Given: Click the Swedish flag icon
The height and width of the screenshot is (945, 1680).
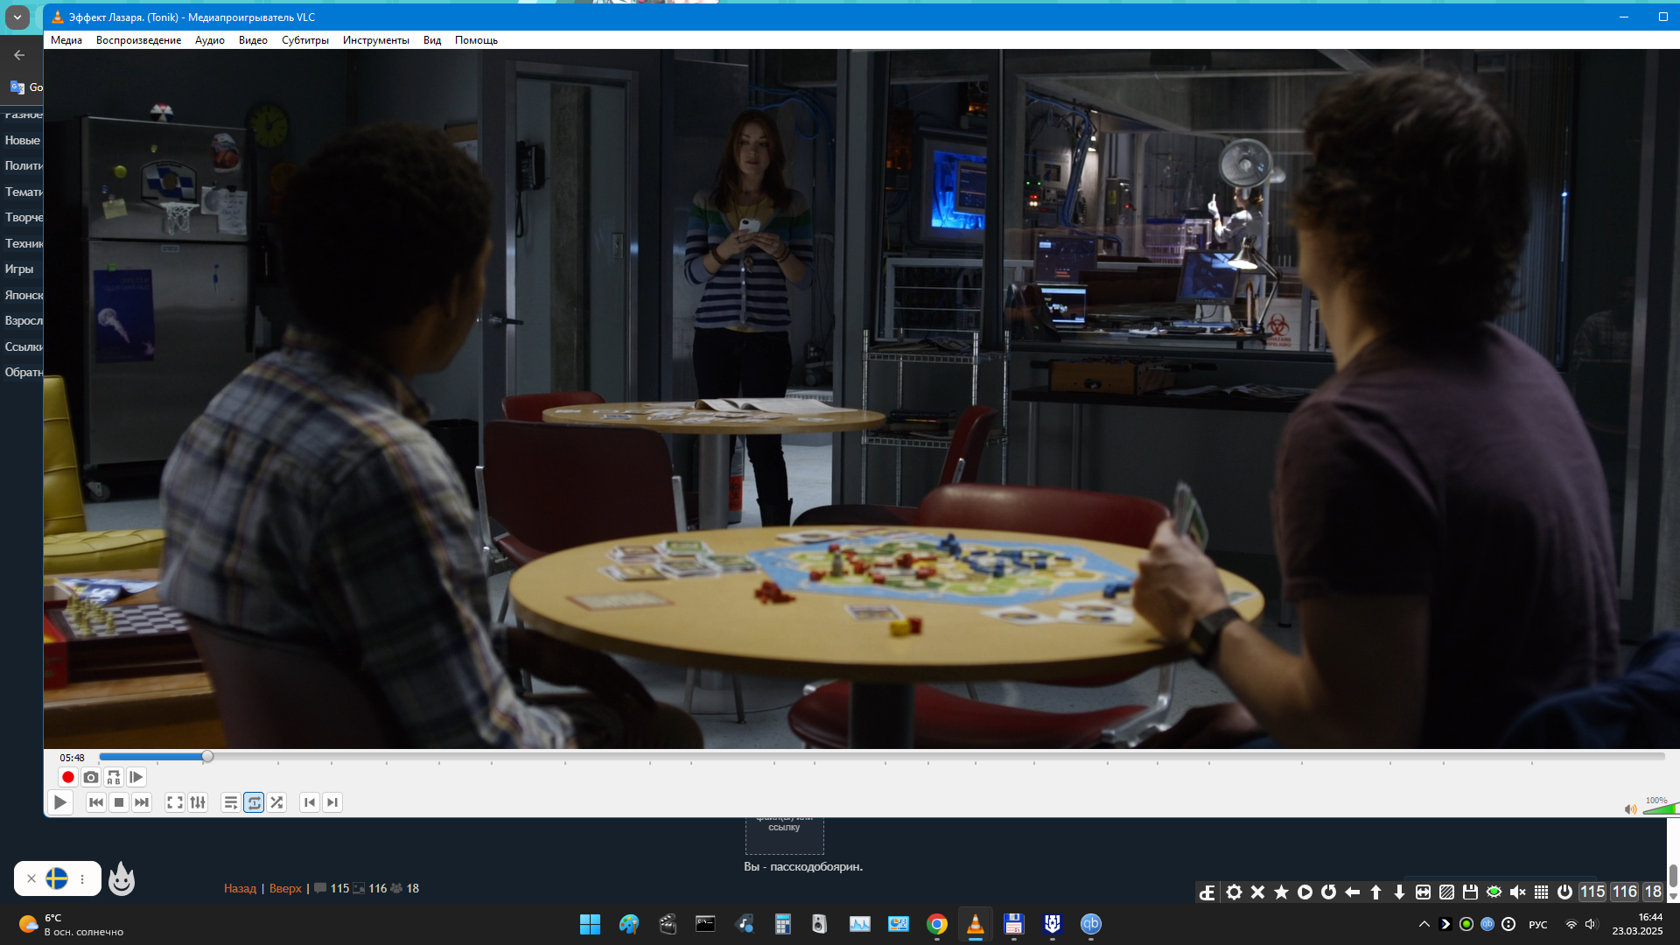Looking at the screenshot, I should click(x=57, y=878).
